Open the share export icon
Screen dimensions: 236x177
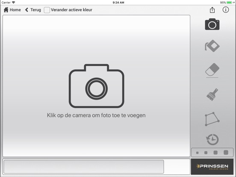click(212, 10)
